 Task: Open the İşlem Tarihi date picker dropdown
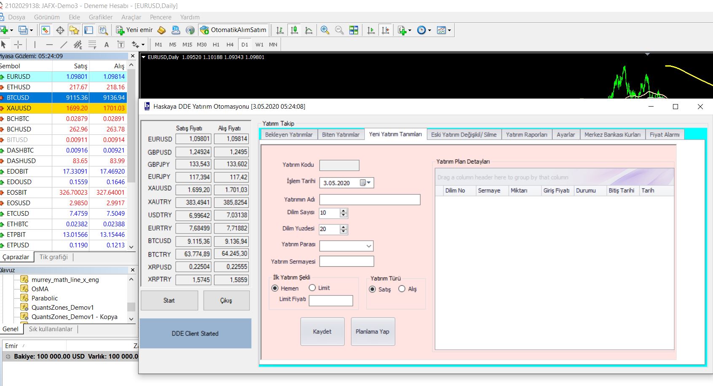[369, 183]
